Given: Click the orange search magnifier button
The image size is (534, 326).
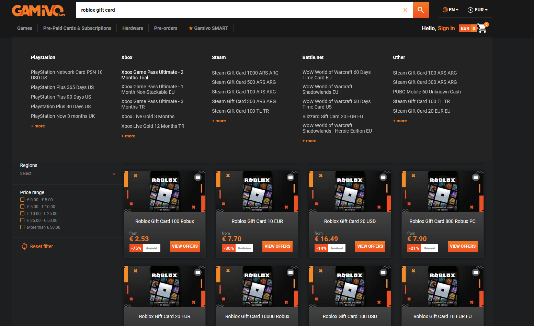Looking at the screenshot, I should point(421,10).
